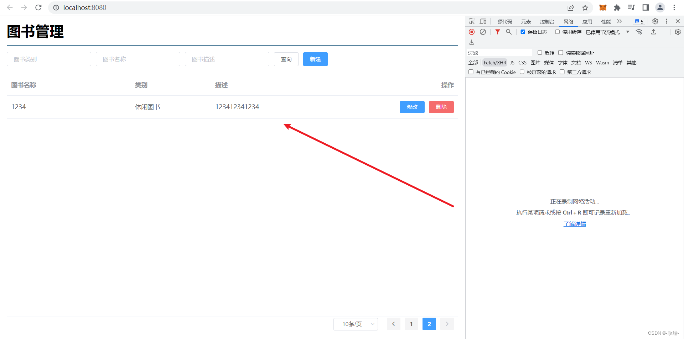Focus the 图书名称 input field
The height and width of the screenshot is (339, 684).
tap(138, 59)
